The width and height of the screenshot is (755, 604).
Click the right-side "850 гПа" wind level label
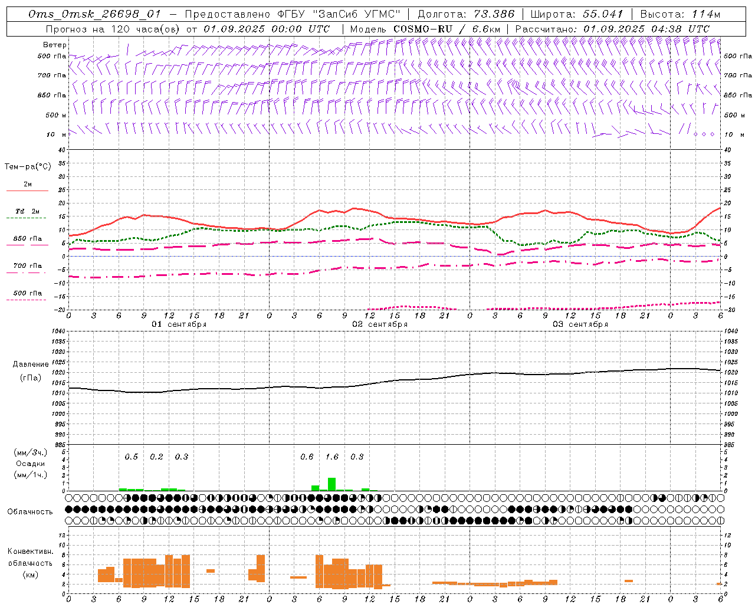[x=738, y=95]
